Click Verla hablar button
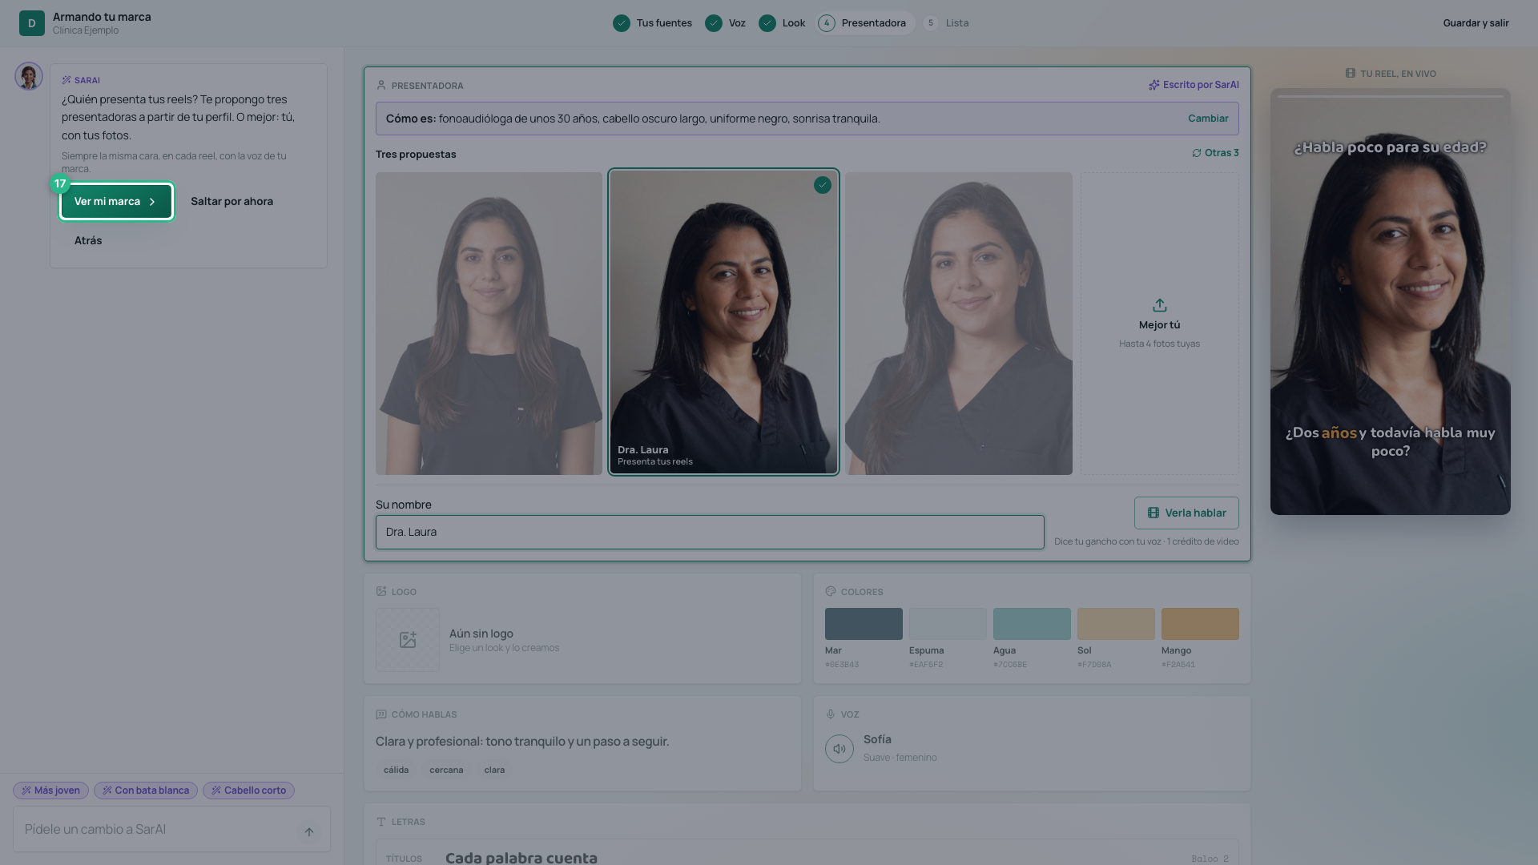The width and height of the screenshot is (1538, 865). point(1186,513)
